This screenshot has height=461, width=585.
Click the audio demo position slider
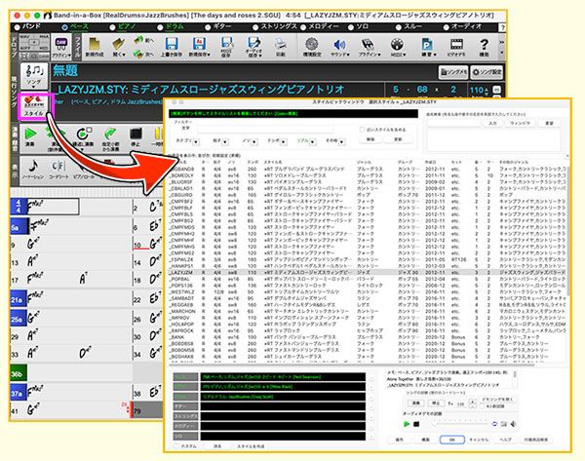[460, 424]
